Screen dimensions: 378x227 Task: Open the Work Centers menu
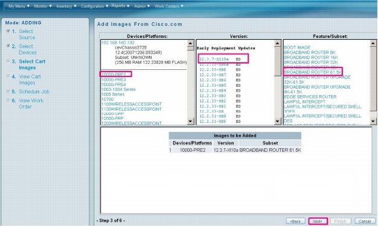pyautogui.click(x=168, y=6)
